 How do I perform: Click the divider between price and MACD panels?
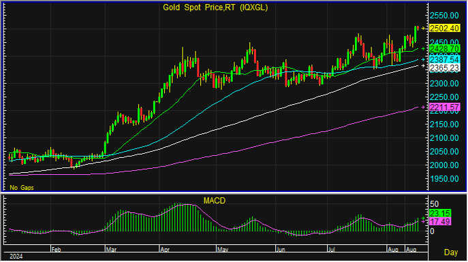tap(234, 193)
